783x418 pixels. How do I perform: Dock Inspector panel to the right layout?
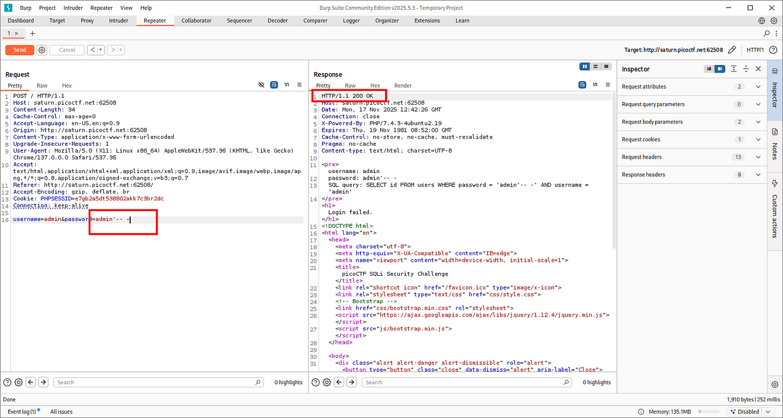(x=720, y=69)
